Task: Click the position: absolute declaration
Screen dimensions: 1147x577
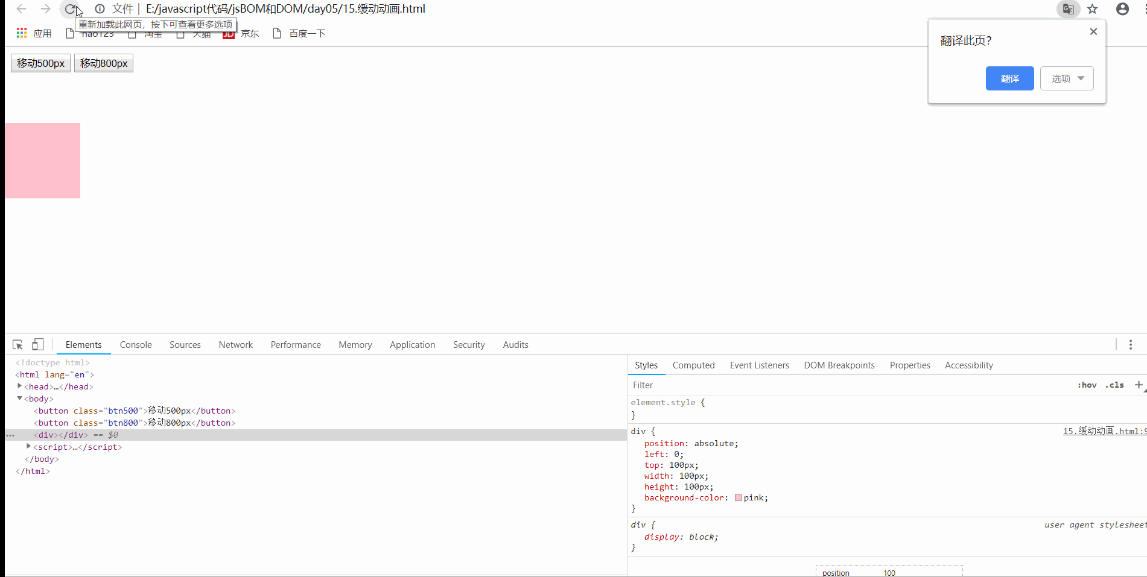Action: point(691,443)
